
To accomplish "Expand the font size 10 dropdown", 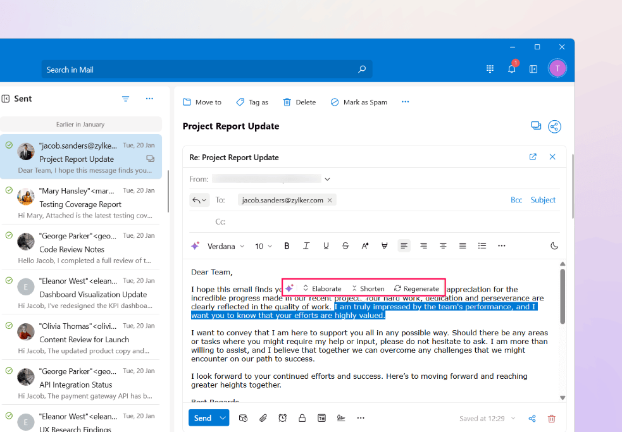I will (263, 246).
